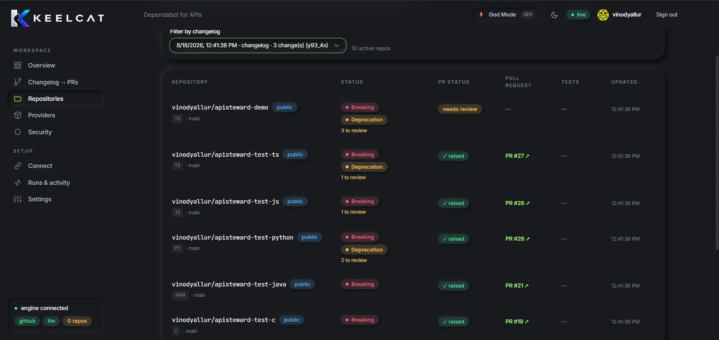The height and width of the screenshot is (340, 719).
Task: Open Changelog → PRs page
Action: 53,82
